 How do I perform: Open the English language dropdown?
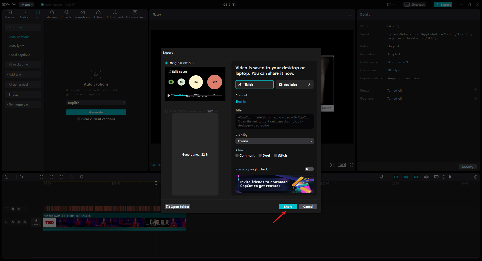[96, 103]
